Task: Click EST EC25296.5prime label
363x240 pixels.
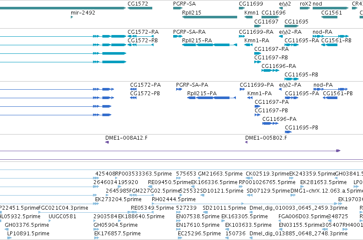Action: click(x=199, y=234)
